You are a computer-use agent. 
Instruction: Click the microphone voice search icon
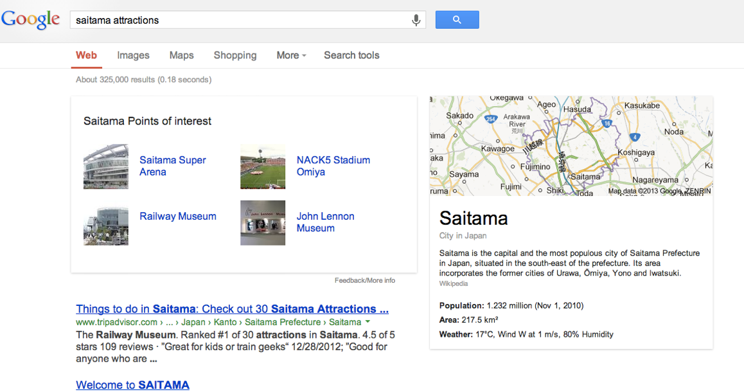point(416,20)
